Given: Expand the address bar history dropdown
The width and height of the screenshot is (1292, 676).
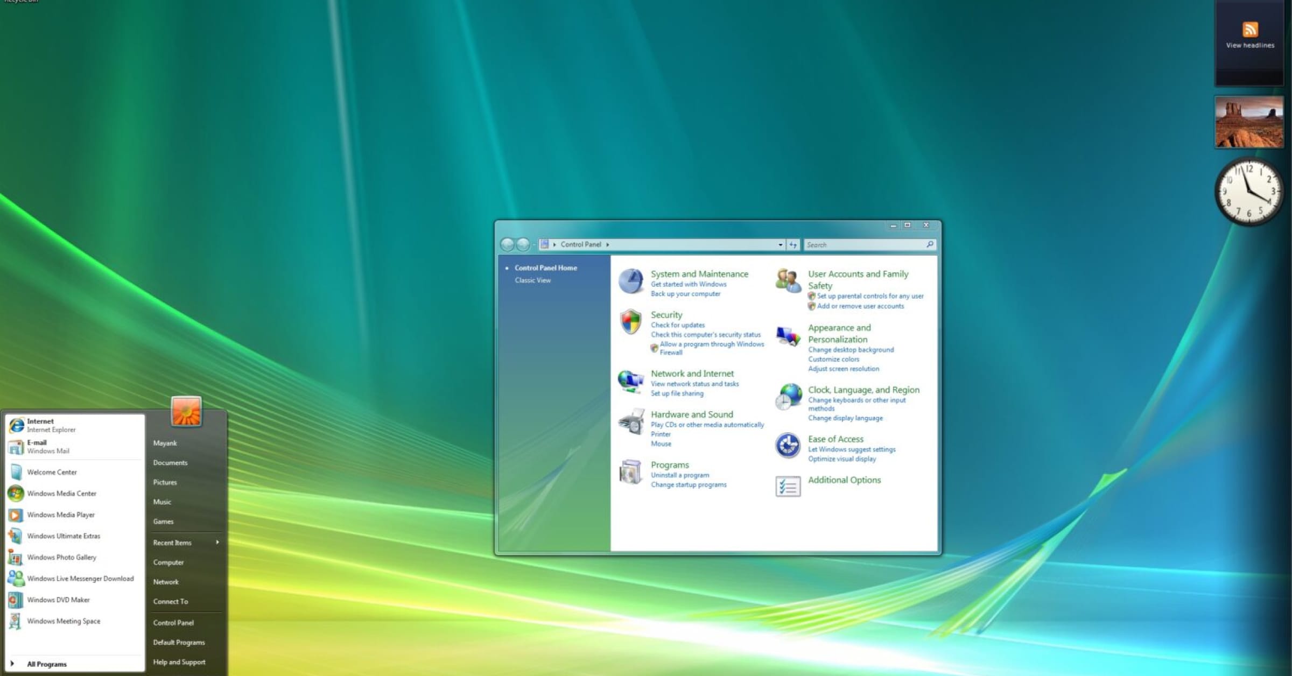Looking at the screenshot, I should tap(780, 245).
